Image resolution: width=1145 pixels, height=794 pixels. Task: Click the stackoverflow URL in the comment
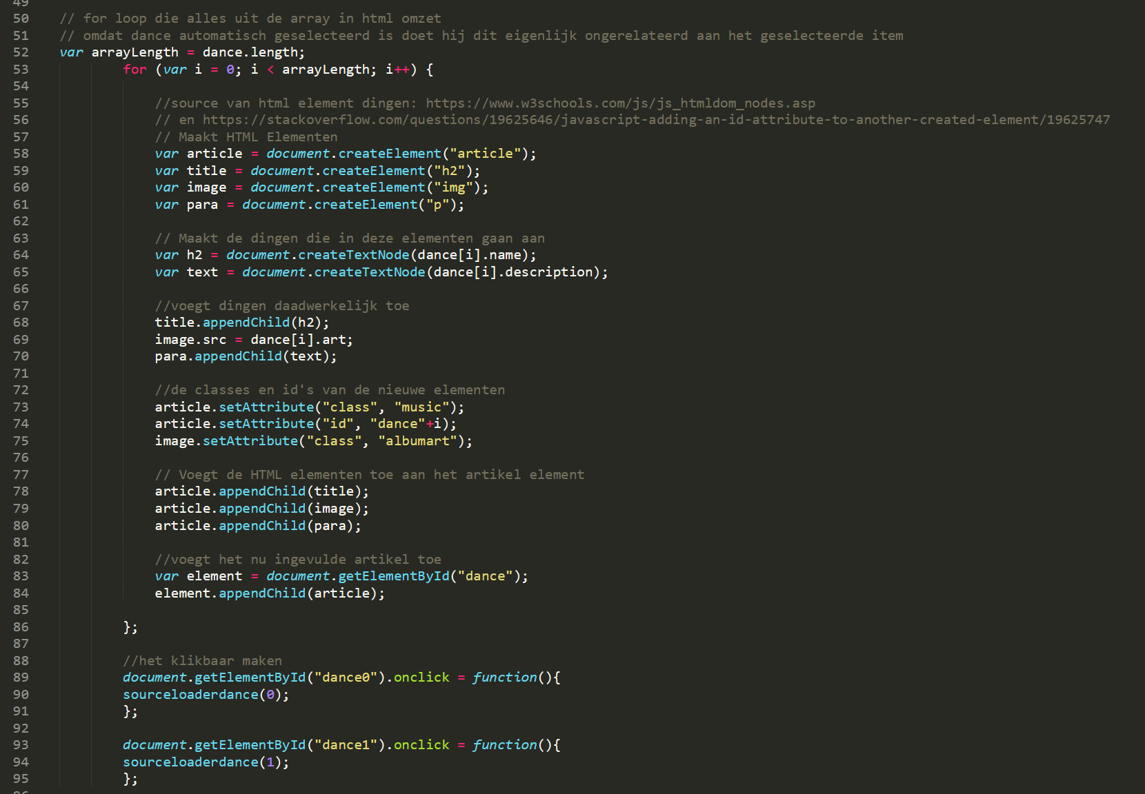tap(657, 120)
